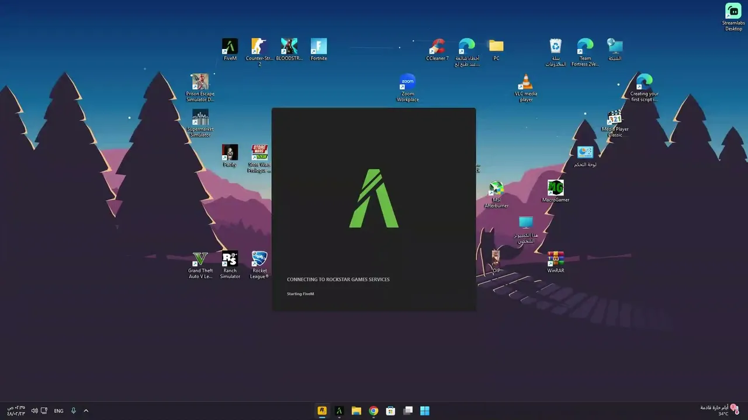Screen dimensions: 748x420
Task: Select the BLOODSTRIKE desktop icon
Action: tap(289, 50)
